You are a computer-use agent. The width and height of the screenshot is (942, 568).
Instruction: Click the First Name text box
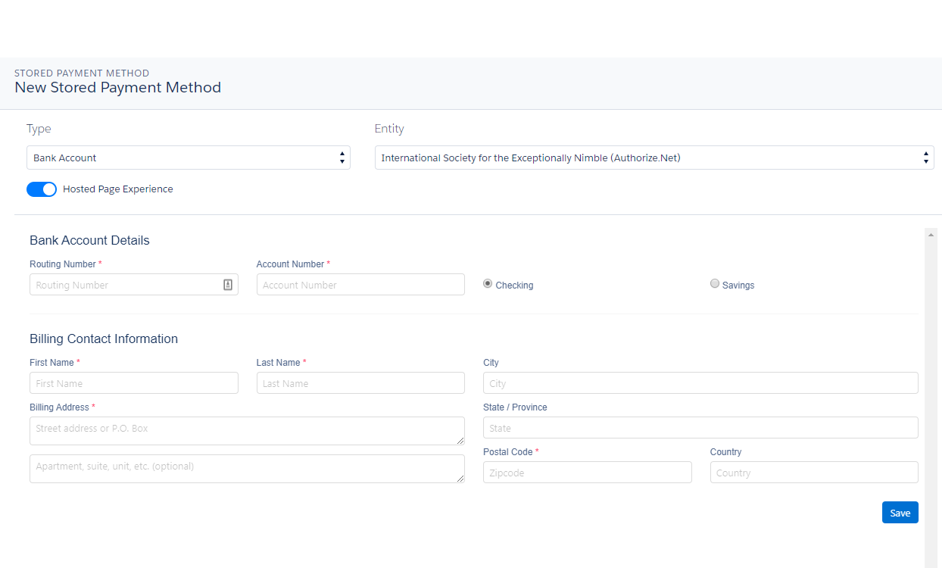(x=133, y=383)
